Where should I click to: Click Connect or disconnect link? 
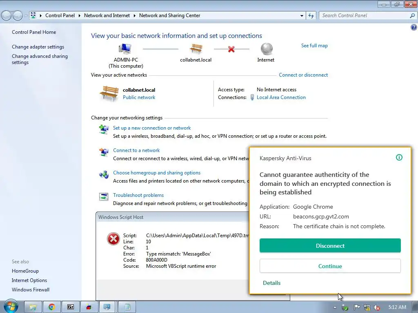tap(303, 75)
